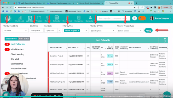Remove Rachel Hughes user filter tag
The image size is (173, 98).
click(x=78, y=31)
